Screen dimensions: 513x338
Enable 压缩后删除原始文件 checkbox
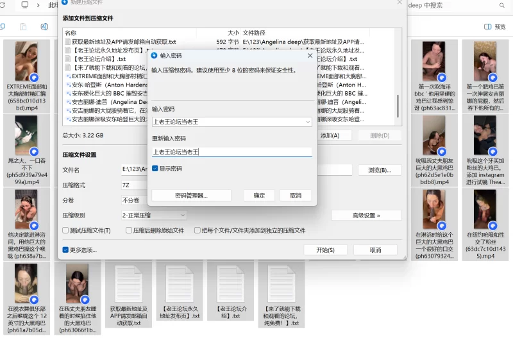coord(128,231)
